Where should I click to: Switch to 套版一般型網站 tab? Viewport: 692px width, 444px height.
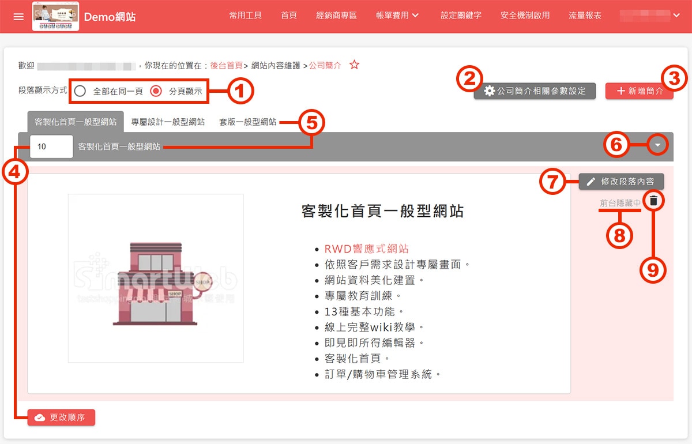(247, 122)
